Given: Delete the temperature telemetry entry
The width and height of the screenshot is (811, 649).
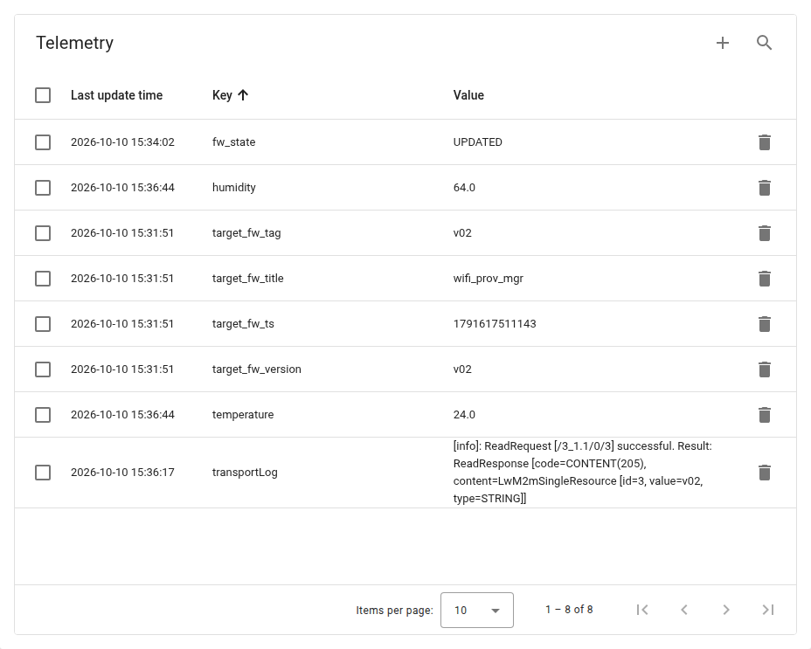Looking at the screenshot, I should point(765,415).
